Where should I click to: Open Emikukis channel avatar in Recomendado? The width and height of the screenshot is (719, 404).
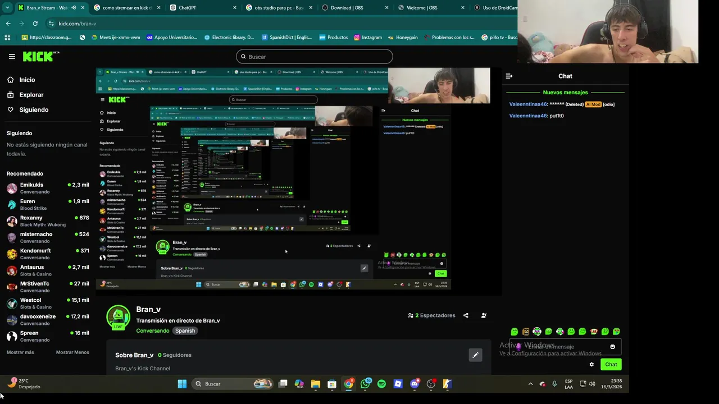click(x=12, y=189)
